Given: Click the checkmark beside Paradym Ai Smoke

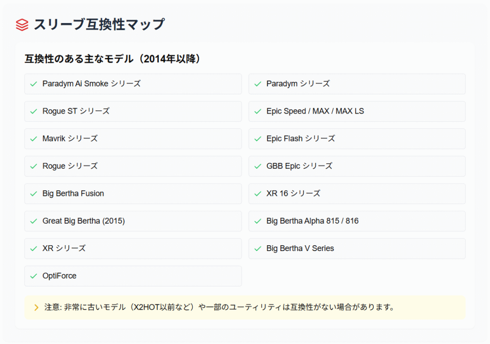Looking at the screenshot, I should pos(34,84).
